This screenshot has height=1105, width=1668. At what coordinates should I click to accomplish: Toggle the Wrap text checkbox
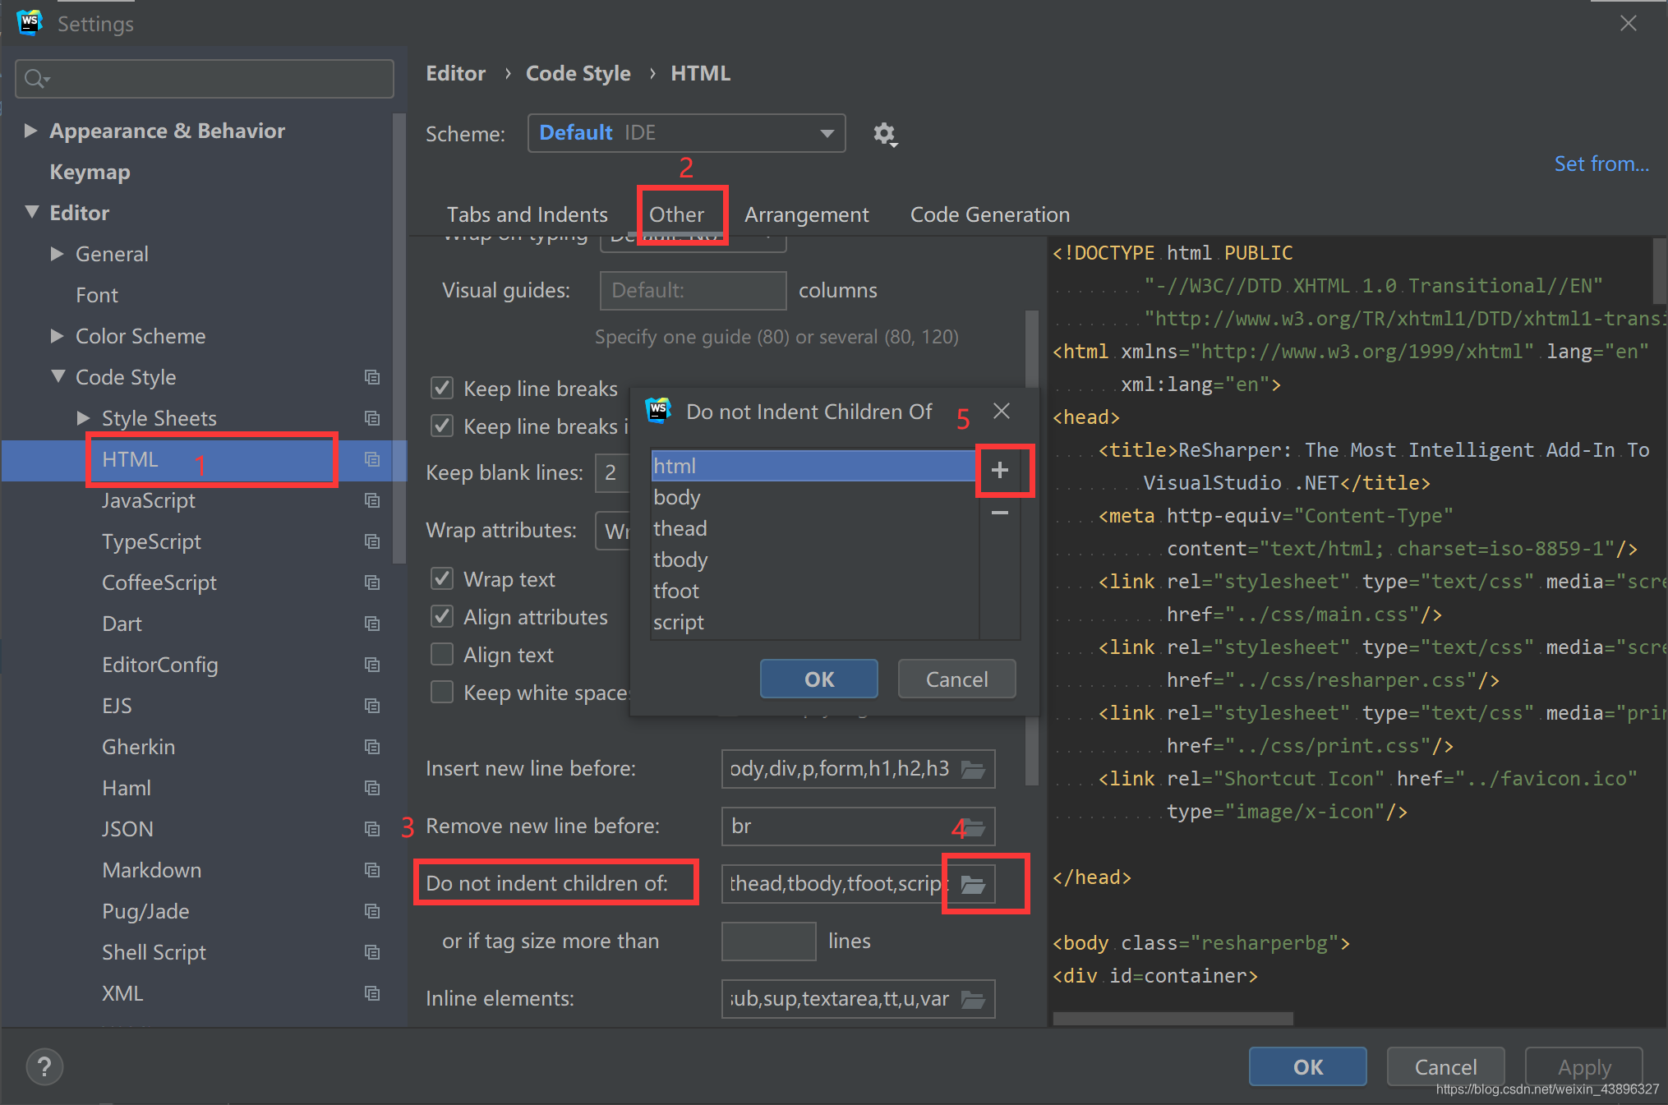(x=442, y=579)
